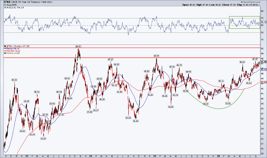Click the 43.19 price label
Screen dimensions: 267x158
pyautogui.click(x=114, y=85)
